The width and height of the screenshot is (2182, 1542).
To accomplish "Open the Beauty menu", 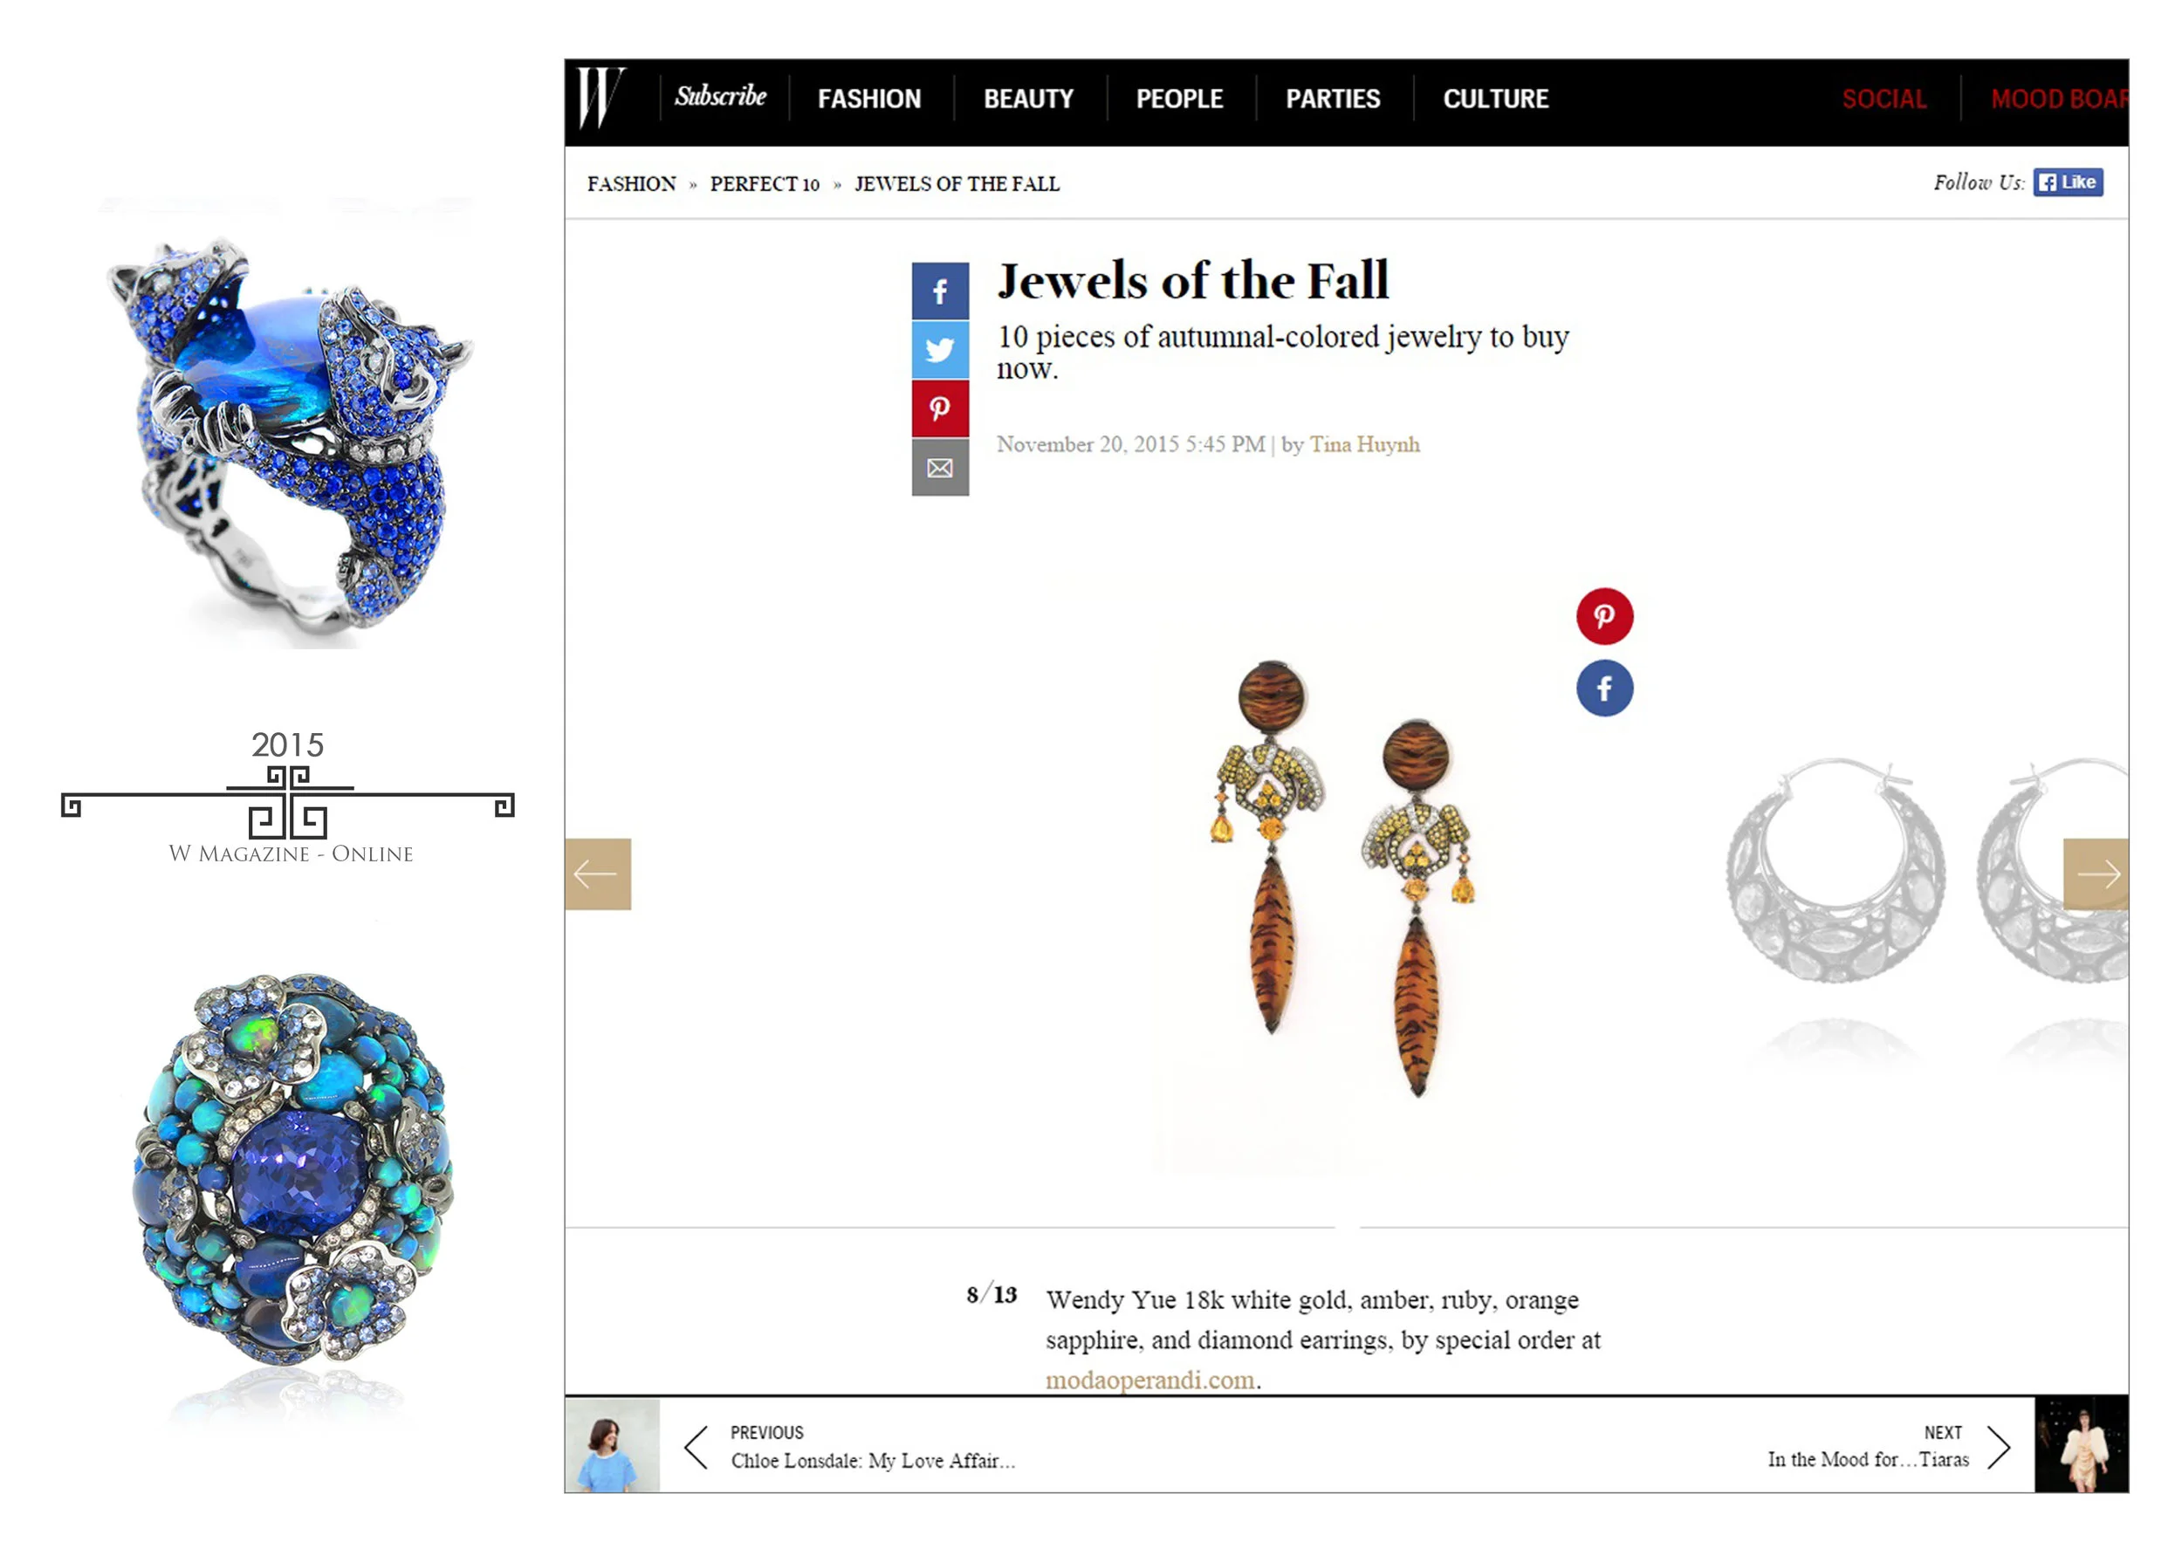I will [1028, 99].
